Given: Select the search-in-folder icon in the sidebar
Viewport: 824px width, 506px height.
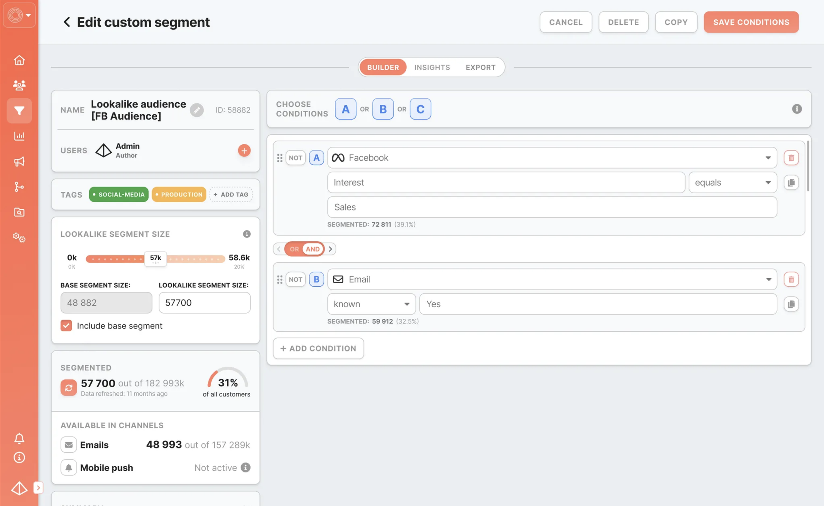Looking at the screenshot, I should (19, 212).
